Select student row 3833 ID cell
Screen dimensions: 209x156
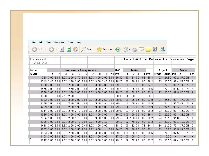click(x=38, y=100)
